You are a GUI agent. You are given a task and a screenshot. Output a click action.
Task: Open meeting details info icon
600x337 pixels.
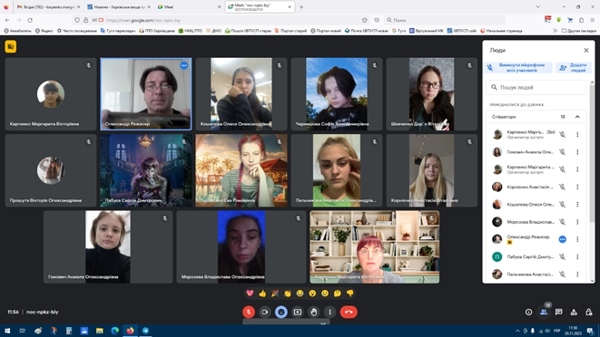pos(528,313)
